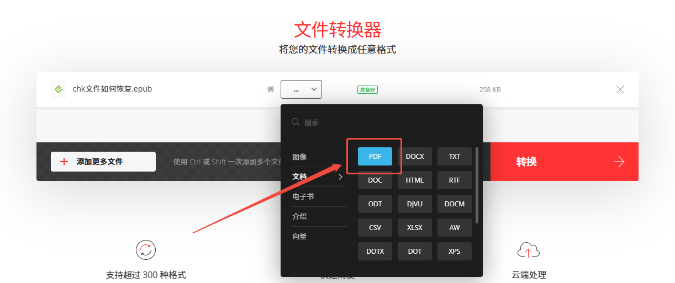This screenshot has width=675, height=283.
Task: Choose PDF format
Action: point(375,157)
